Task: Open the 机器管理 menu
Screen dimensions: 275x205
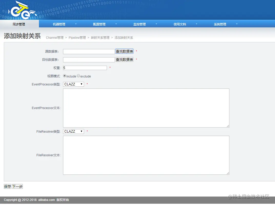Action: [59, 24]
